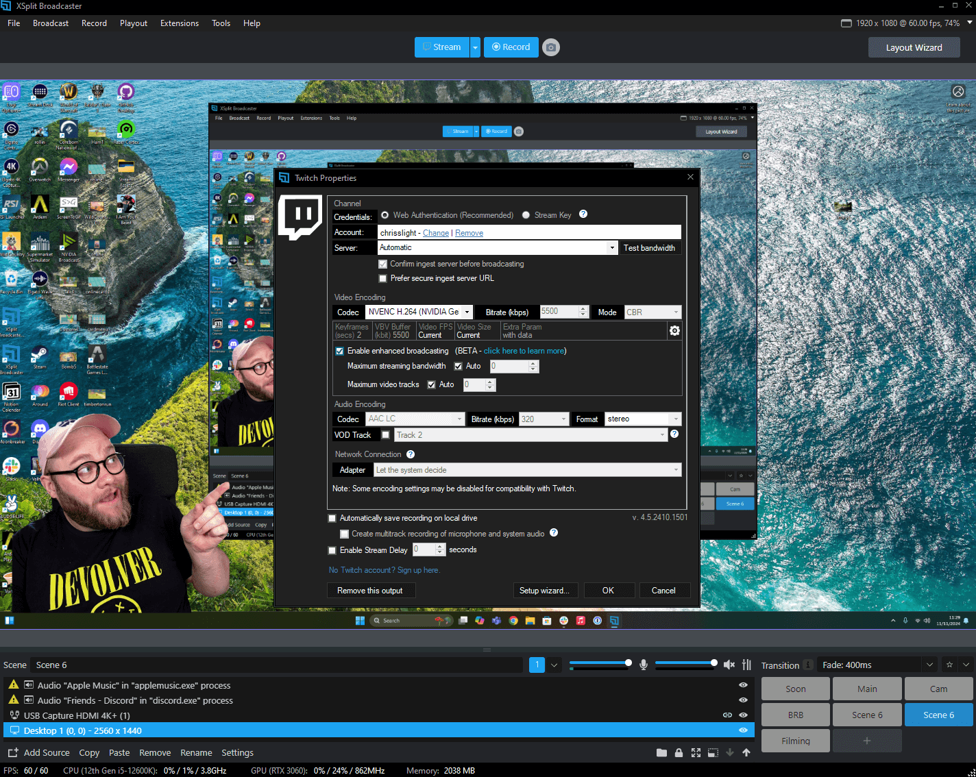Image resolution: width=976 pixels, height=777 pixels.
Task: Click the help icon next to Network Connection
Action: click(x=411, y=454)
